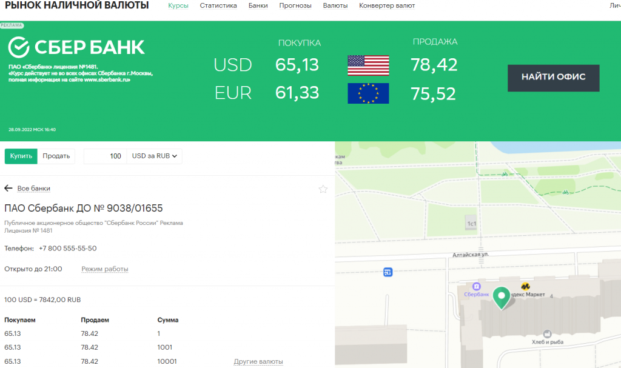Image resolution: width=621 pixels, height=368 pixels.
Task: Click the Лицензия № 1481 text
Action: 28,230
